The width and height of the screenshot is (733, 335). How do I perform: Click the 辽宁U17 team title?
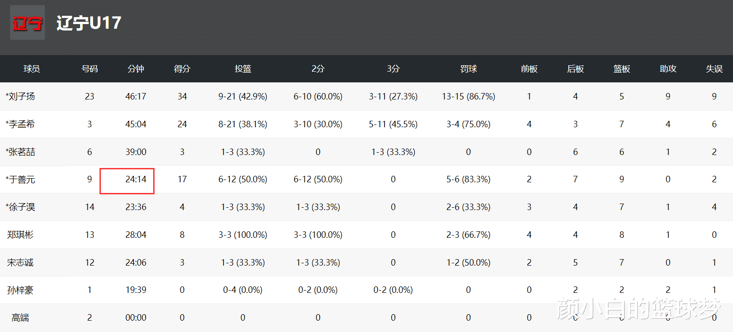pos(89,23)
